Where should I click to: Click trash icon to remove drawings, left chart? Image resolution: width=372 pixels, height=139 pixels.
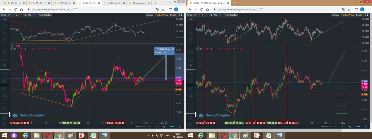(x=4, y=124)
